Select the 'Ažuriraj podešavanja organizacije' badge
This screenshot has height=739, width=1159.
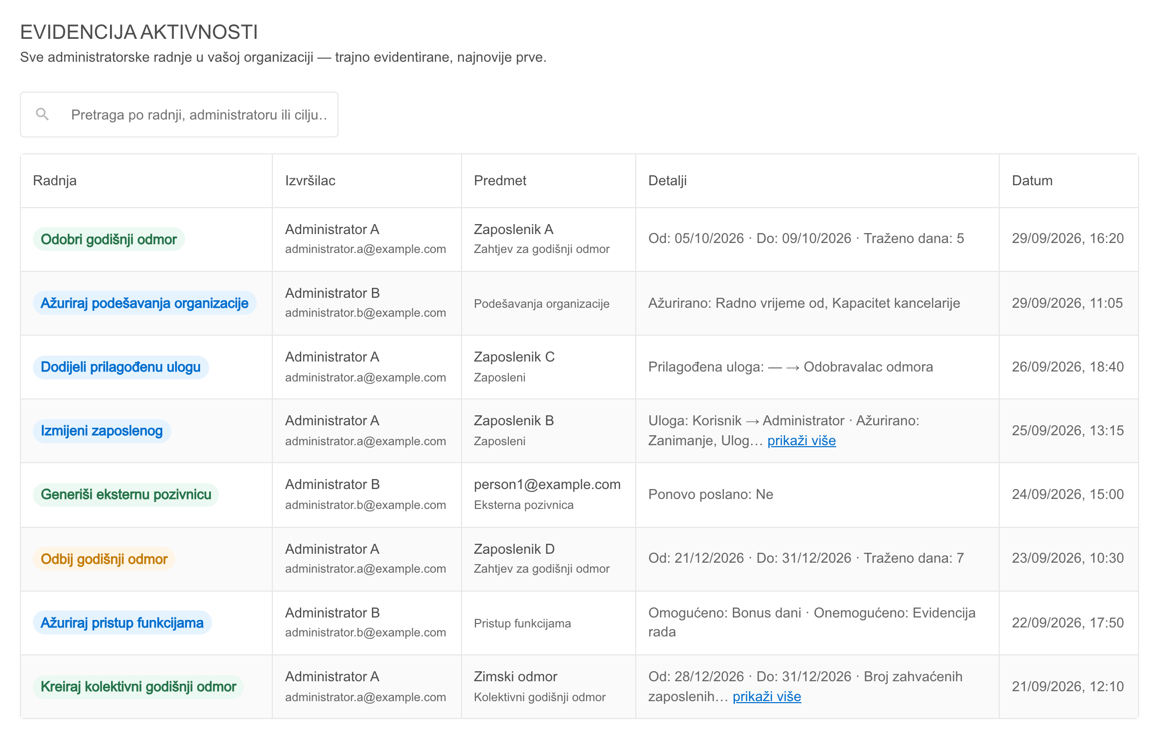point(144,303)
